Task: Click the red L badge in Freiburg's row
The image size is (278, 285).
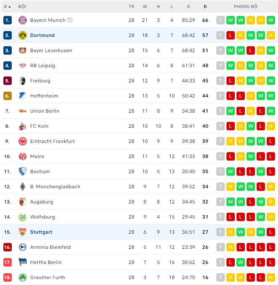Action: point(231,81)
